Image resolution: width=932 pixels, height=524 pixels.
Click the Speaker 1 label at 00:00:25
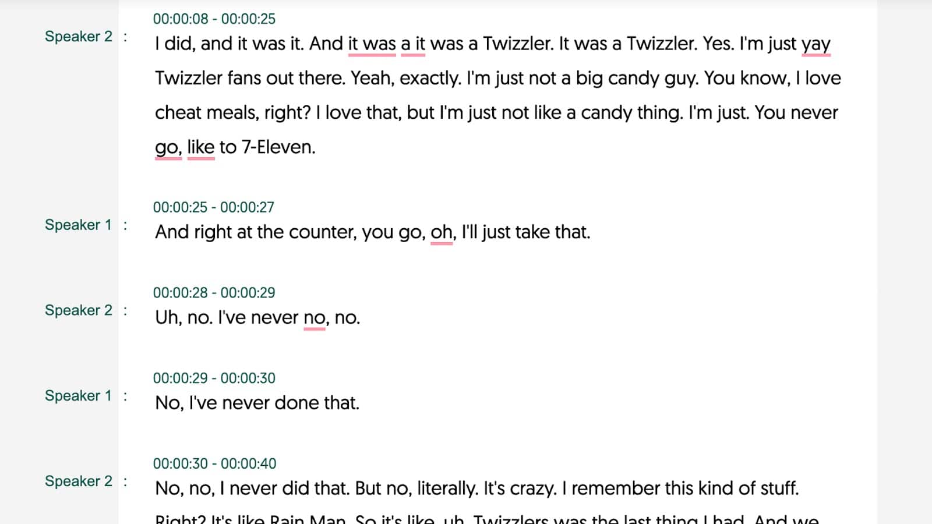[78, 225]
